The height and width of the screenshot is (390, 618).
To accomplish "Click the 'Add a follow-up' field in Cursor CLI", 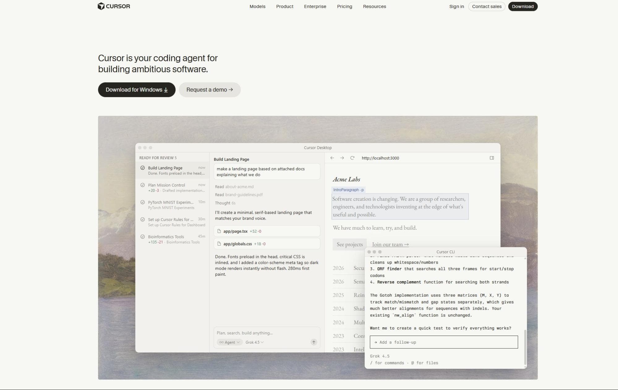I will [x=444, y=342].
